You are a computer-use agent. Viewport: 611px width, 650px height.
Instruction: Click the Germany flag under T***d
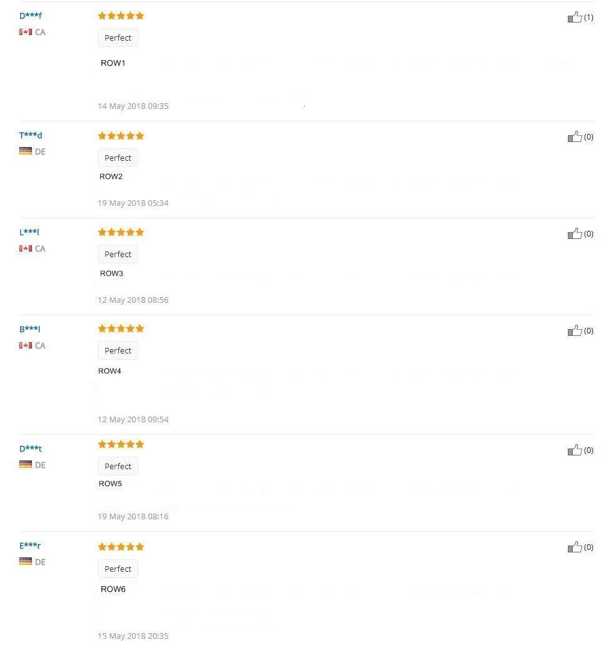(x=25, y=151)
